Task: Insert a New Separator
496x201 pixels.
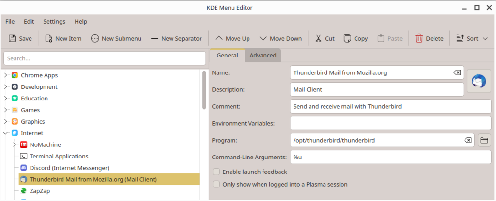Action: [x=176, y=39]
